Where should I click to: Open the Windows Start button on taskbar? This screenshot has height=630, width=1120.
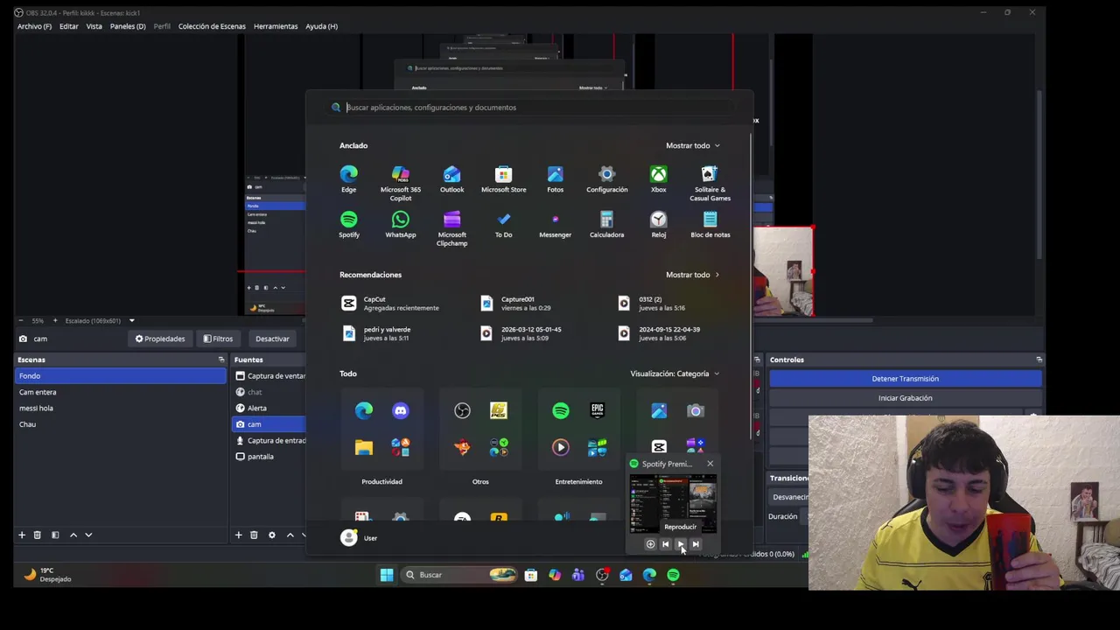click(x=386, y=575)
